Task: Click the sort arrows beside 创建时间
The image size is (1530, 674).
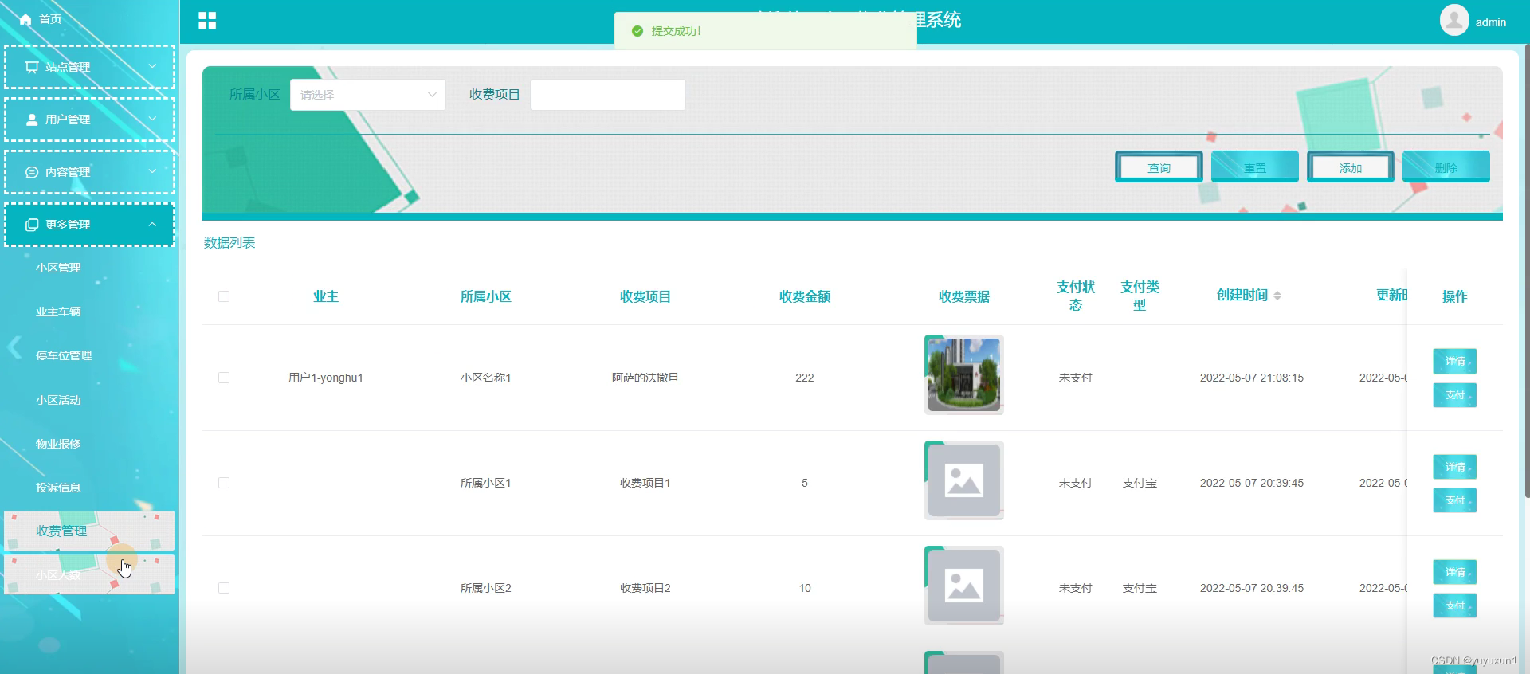Action: pyautogui.click(x=1277, y=296)
